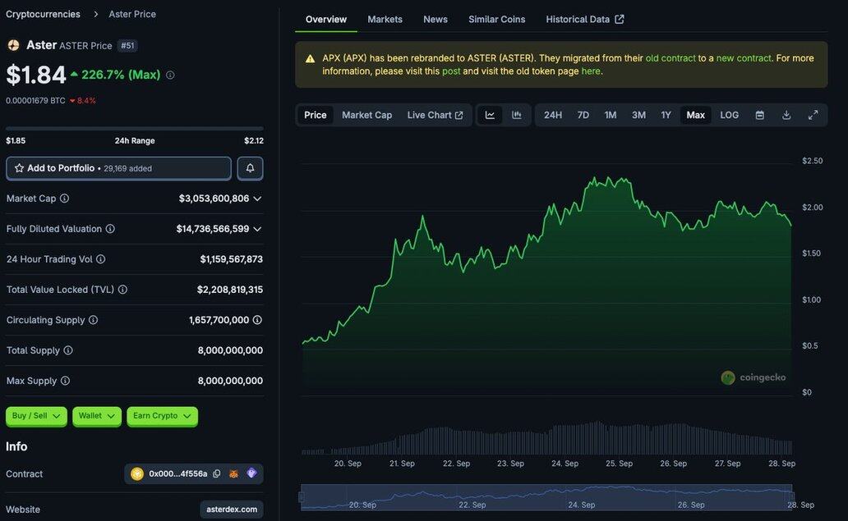Expand the Market Cap value chevron

point(257,199)
